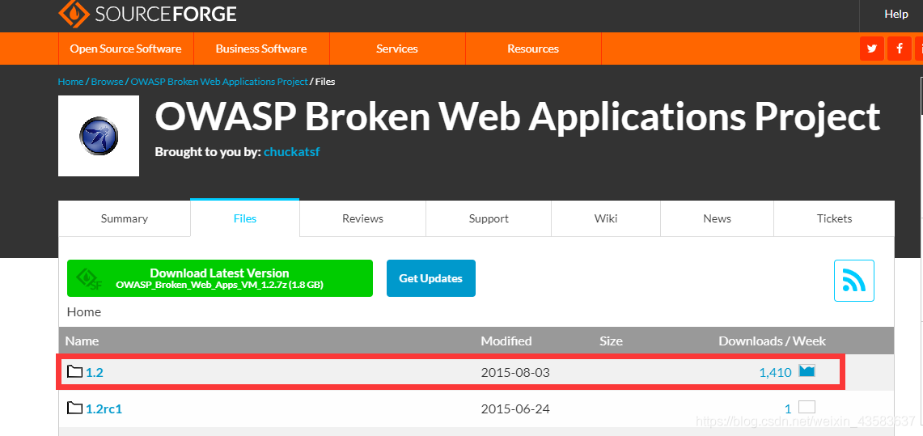Open download stats chart icon for 1.2rc1

[807, 407]
